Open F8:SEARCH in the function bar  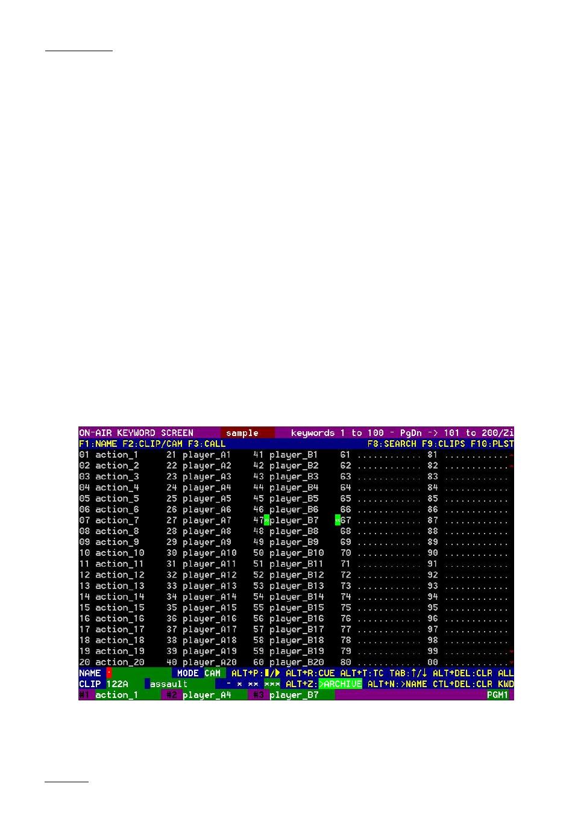392,444
